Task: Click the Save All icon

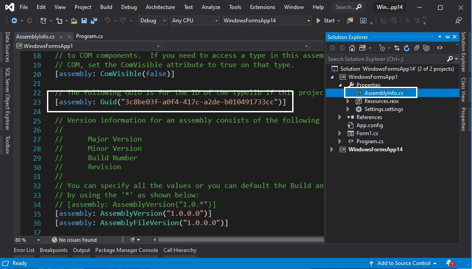Action: [94, 21]
